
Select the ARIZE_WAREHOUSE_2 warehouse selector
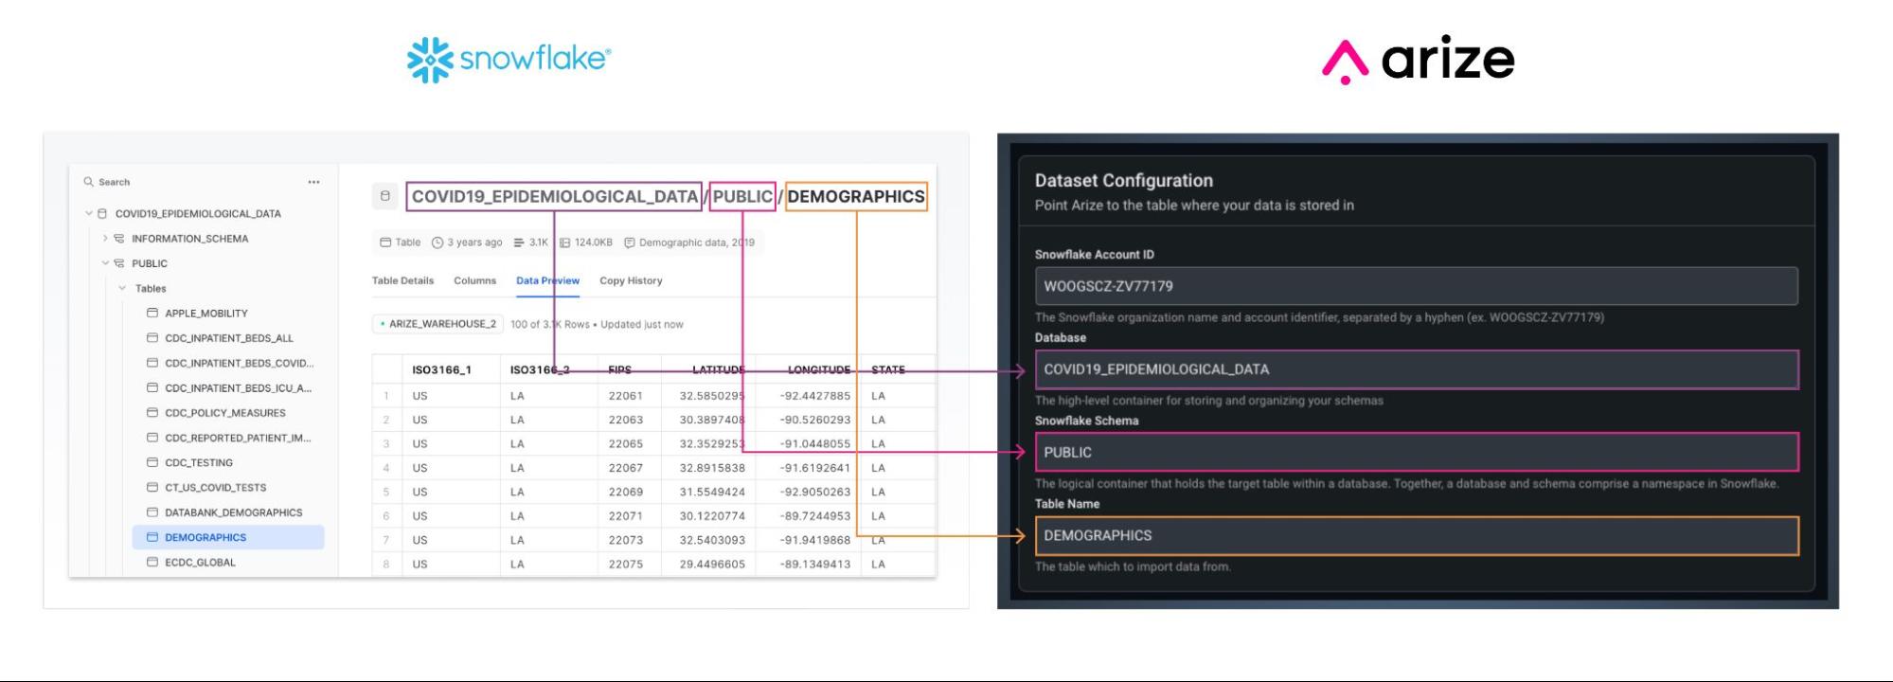(x=438, y=324)
